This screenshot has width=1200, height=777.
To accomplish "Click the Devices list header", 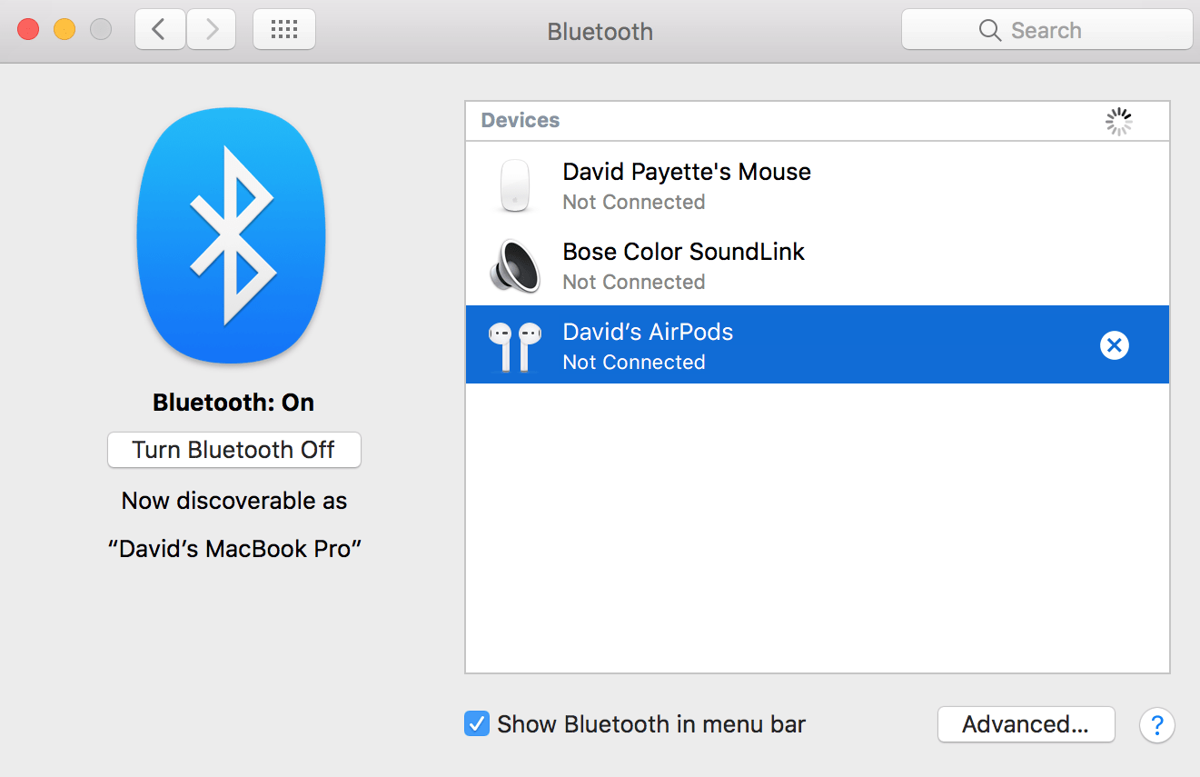I will point(818,121).
